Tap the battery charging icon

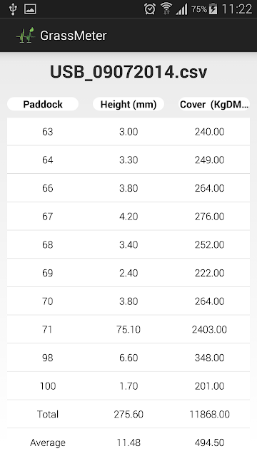pos(213,9)
